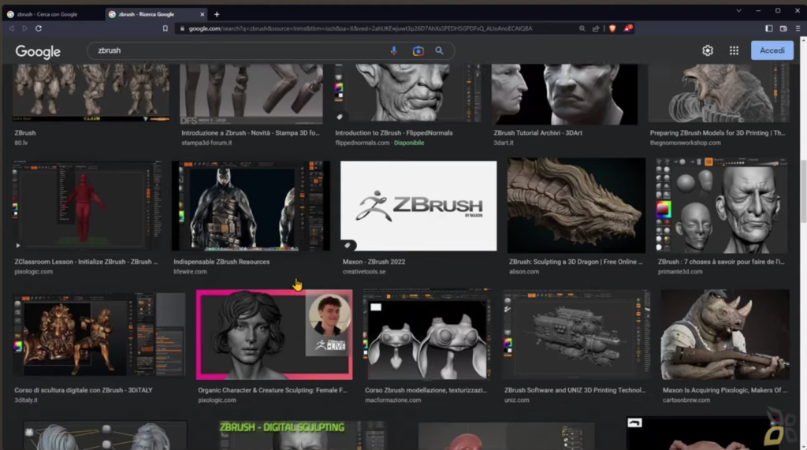Open the 'ZBRUSH - DIGITAL SCULPTING' thumbnail
The width and height of the screenshot is (807, 450).
click(303, 436)
